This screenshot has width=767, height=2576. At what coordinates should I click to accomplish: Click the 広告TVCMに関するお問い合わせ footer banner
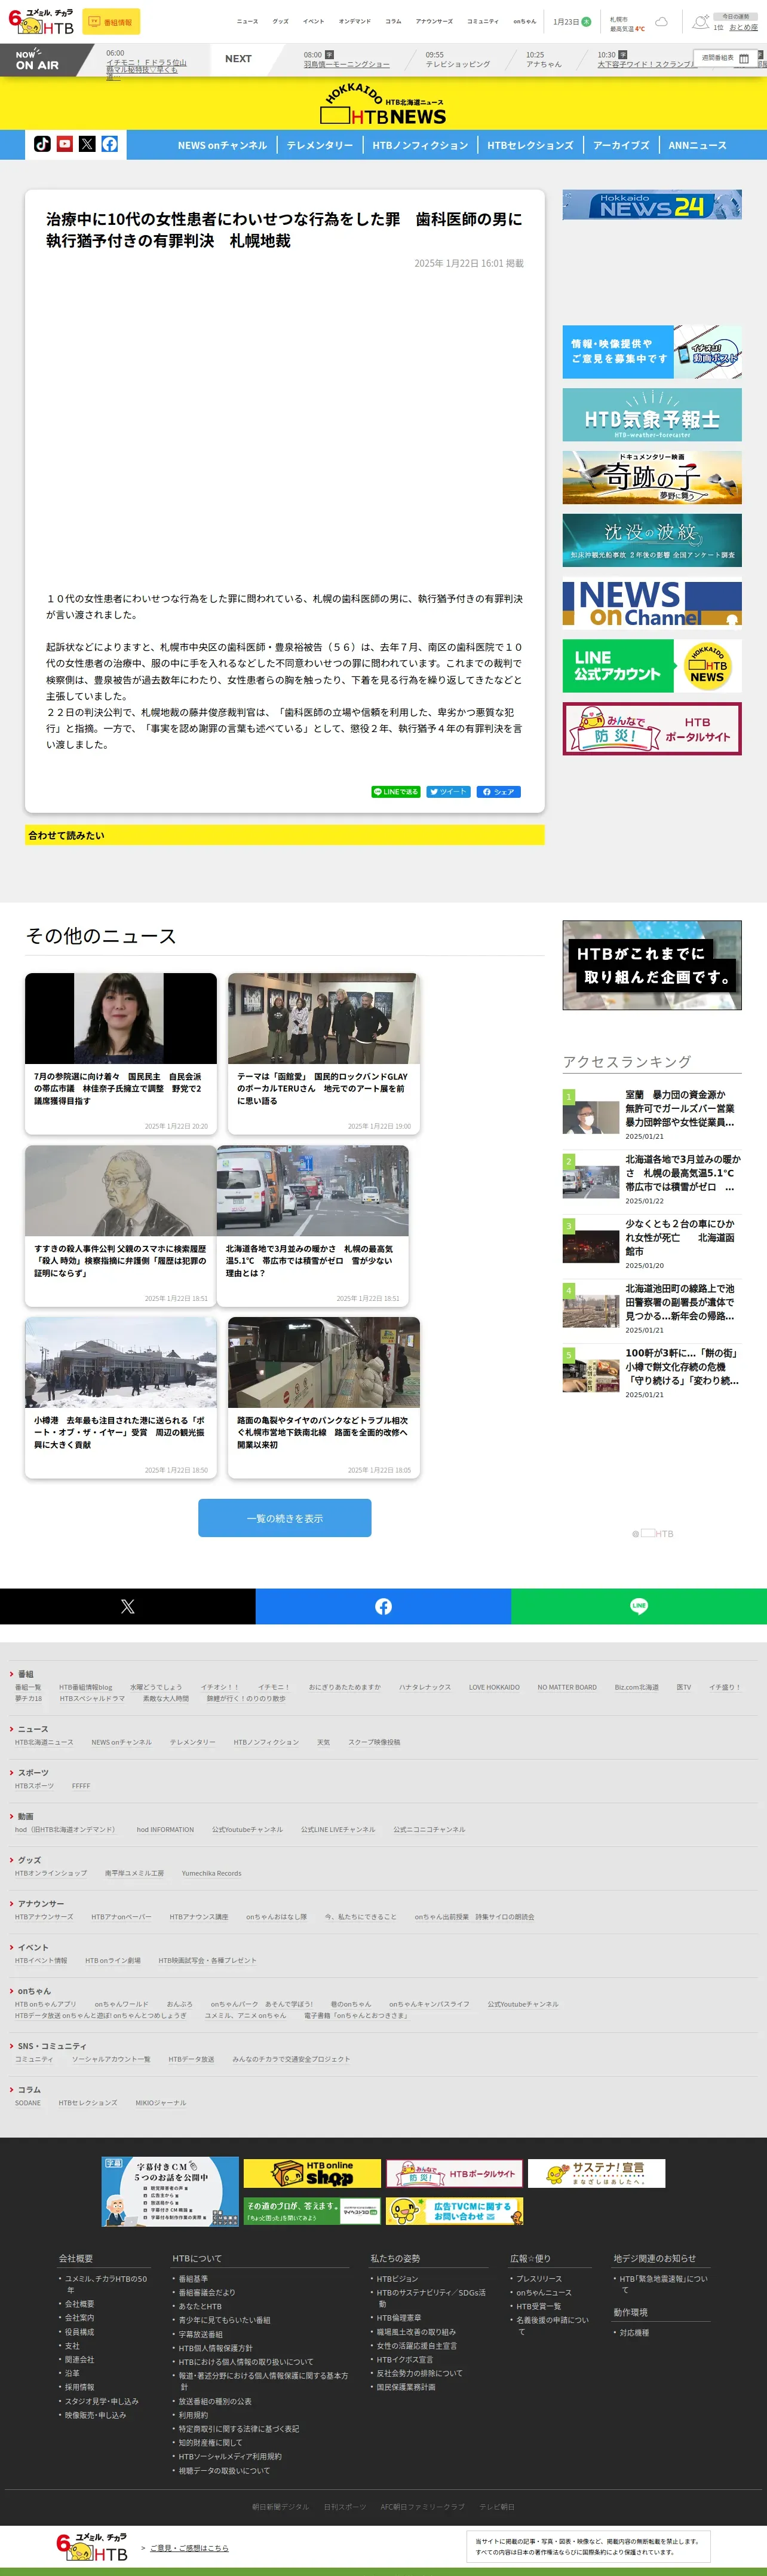(x=455, y=2211)
